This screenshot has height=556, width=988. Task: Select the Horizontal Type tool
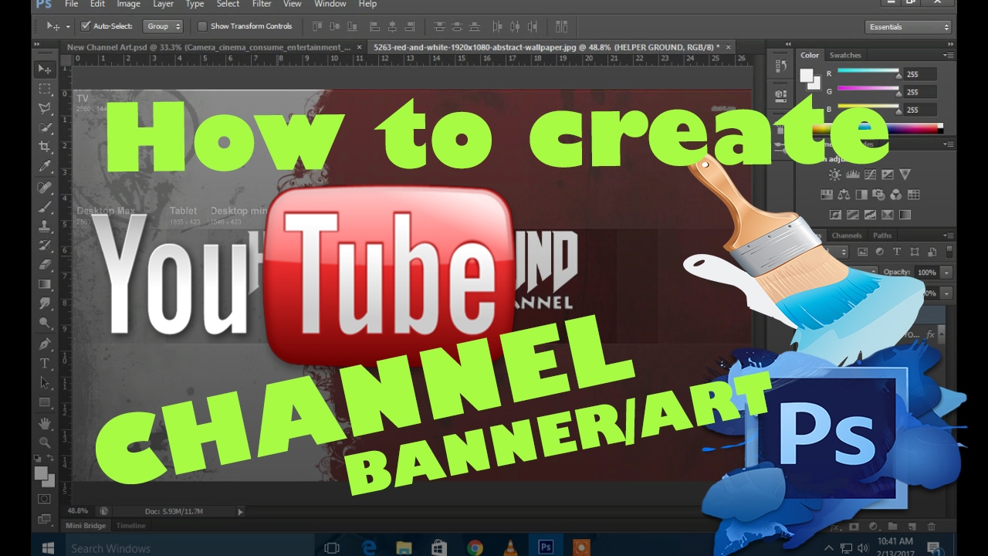pos(45,363)
